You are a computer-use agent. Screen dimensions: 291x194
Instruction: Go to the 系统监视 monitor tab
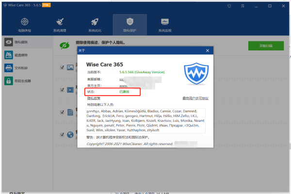pos(165,25)
